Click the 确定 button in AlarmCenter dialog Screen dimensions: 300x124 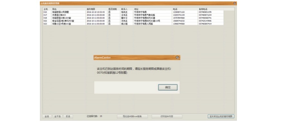[x=168, y=87]
